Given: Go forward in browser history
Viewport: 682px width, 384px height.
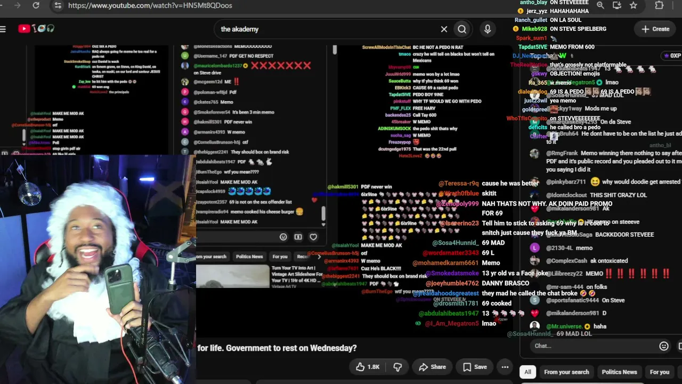Looking at the screenshot, I should pos(17,5).
